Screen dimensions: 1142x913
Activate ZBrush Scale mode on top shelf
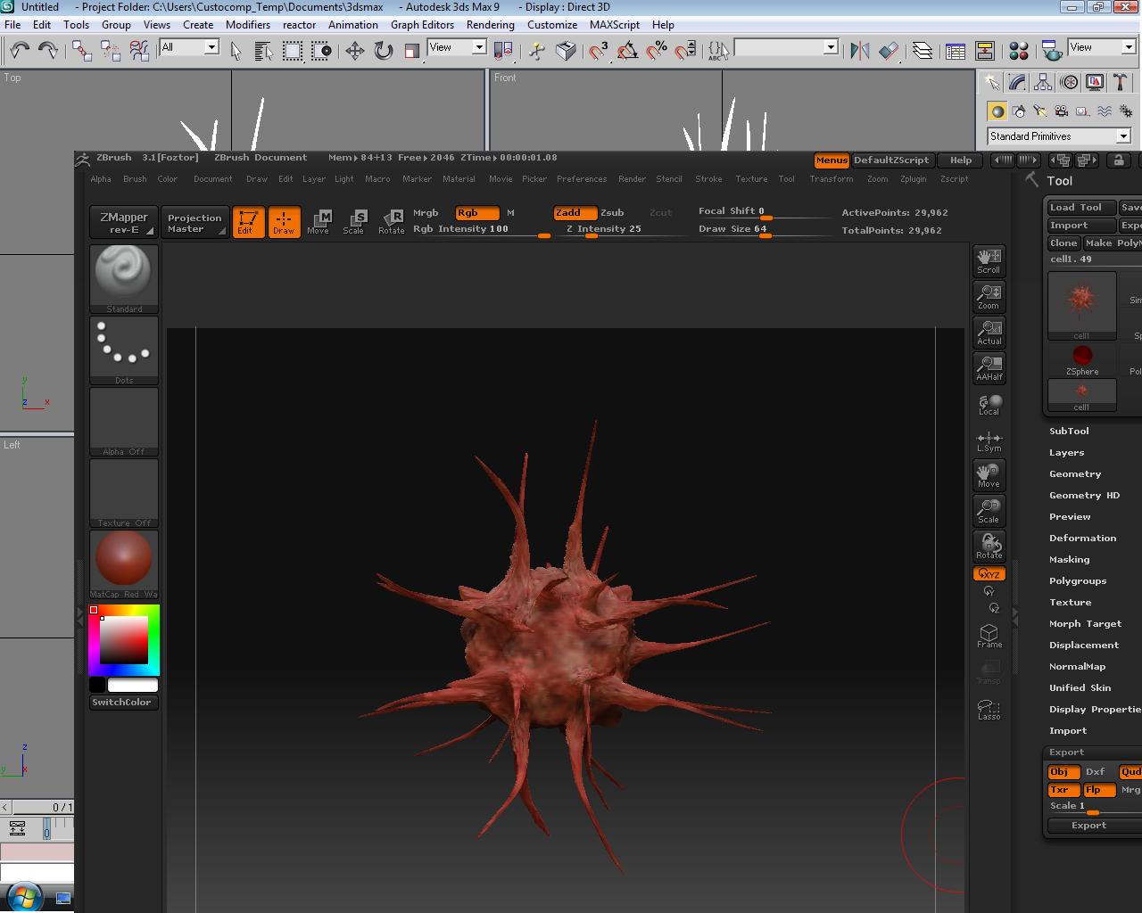pyautogui.click(x=354, y=222)
